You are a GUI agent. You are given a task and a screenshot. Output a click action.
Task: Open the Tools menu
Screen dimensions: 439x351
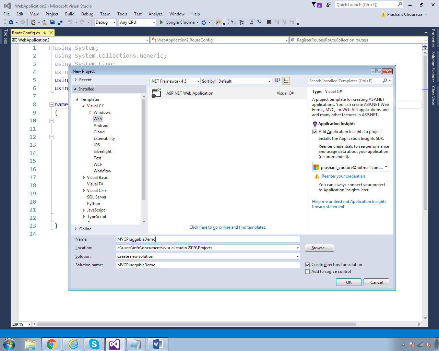(122, 14)
